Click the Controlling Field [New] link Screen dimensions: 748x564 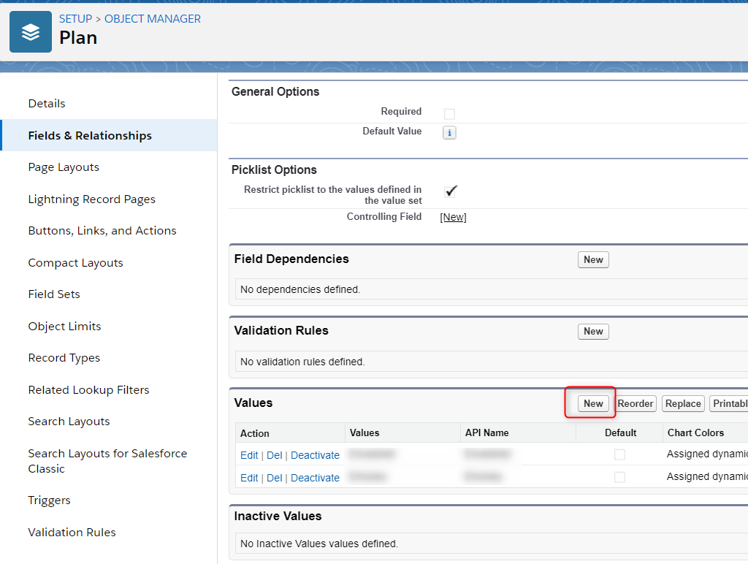point(453,217)
